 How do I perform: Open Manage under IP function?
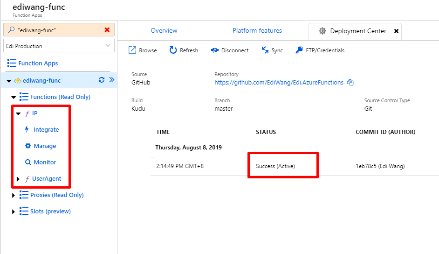(45, 146)
